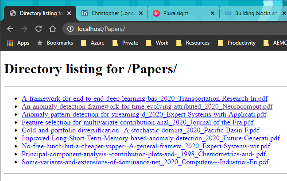Click the Directory listing for /Papers/ heading

tap(91, 69)
